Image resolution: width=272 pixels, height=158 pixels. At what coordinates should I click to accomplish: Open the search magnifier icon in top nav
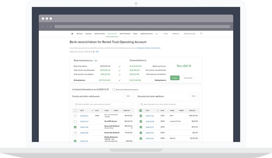[x=201, y=33]
